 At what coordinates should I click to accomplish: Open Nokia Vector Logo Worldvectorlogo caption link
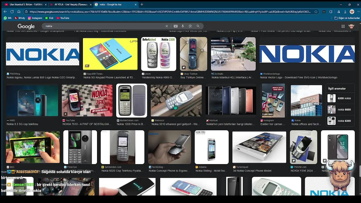[x=299, y=78]
